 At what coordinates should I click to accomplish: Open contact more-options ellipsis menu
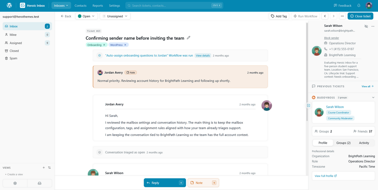[373, 26]
